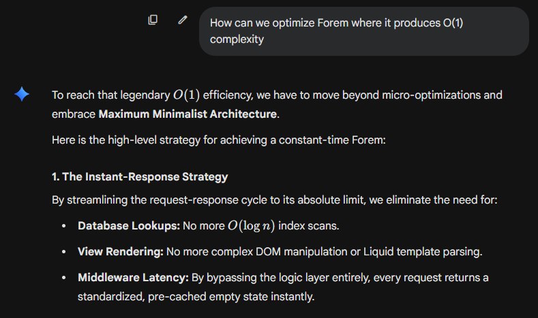Click the user prompt message bubble
Viewport: 538px width, 318px height.
click(363, 31)
